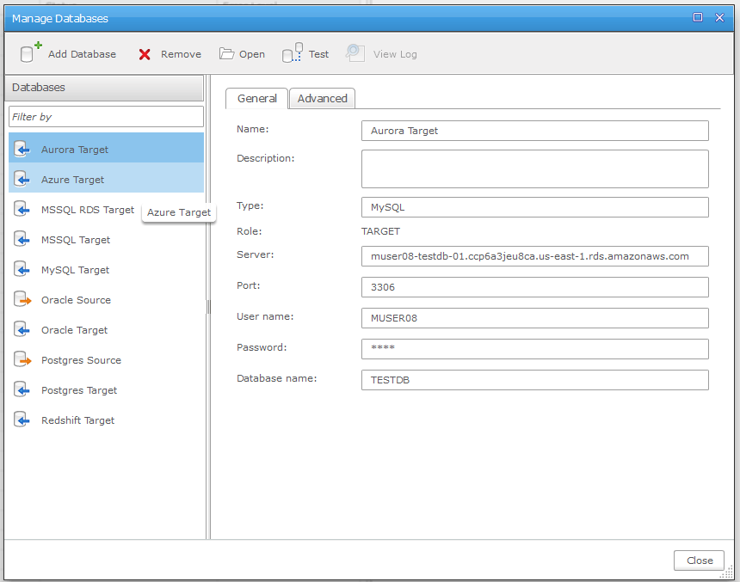The height and width of the screenshot is (582, 740).
Task: Select the MySQL Target database icon
Action: (x=23, y=270)
